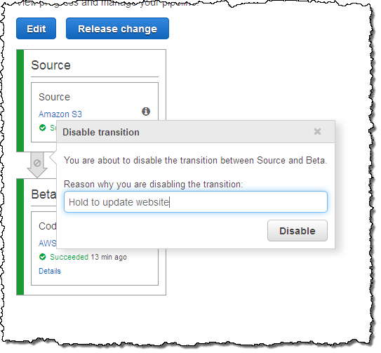Click the Succeeded 13 min ago status text
Image resolution: width=381 pixels, height=353 pixels.
88,257
